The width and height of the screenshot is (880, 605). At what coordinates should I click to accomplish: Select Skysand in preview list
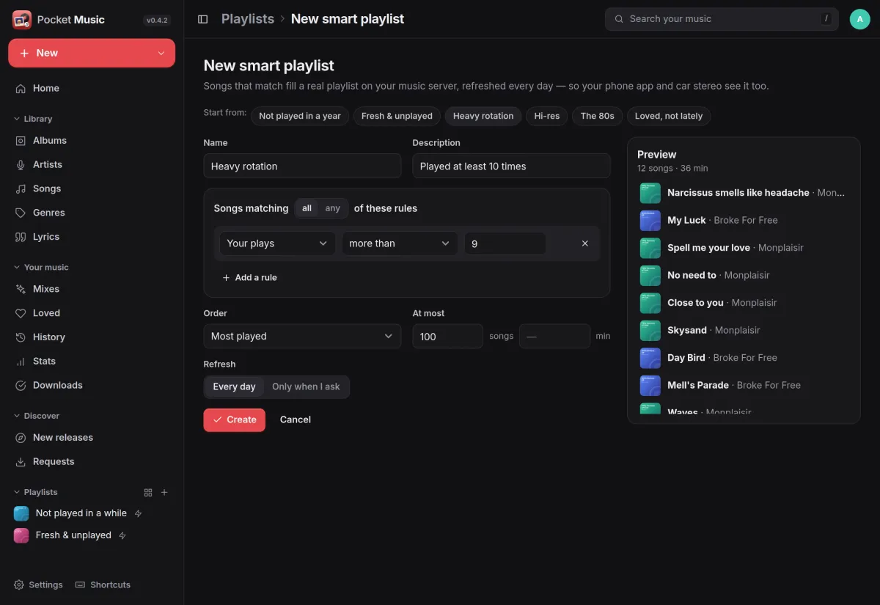click(x=743, y=331)
